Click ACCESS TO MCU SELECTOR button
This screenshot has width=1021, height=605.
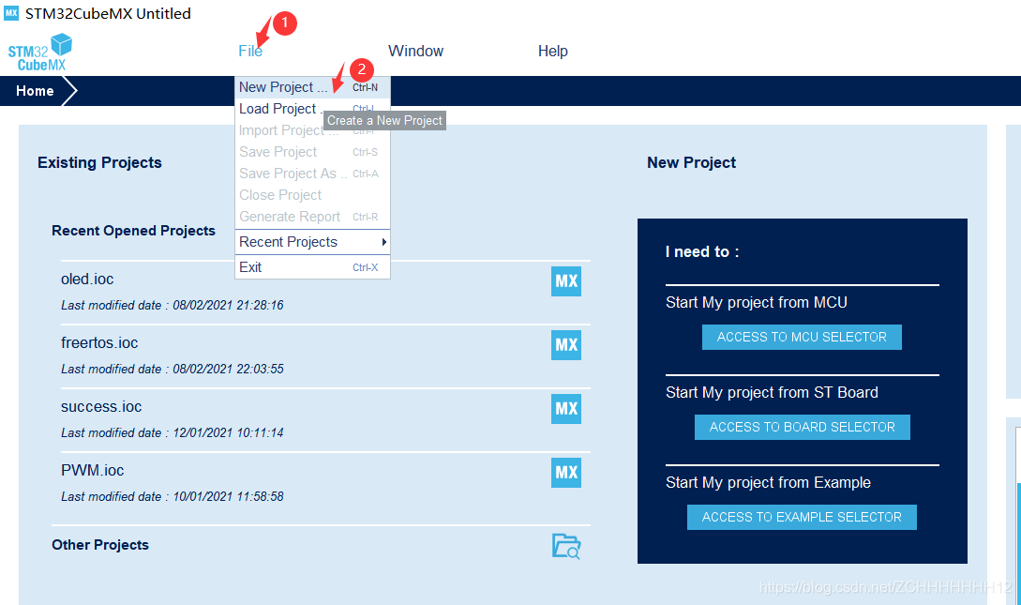(802, 338)
